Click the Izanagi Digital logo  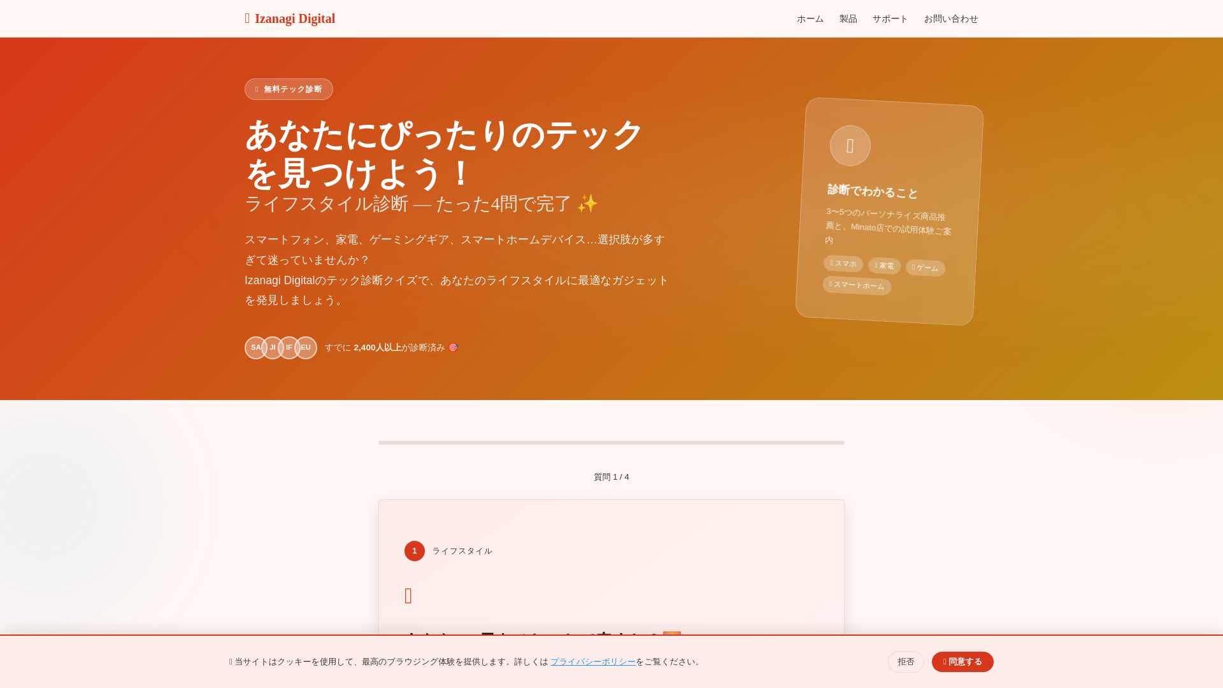click(290, 18)
